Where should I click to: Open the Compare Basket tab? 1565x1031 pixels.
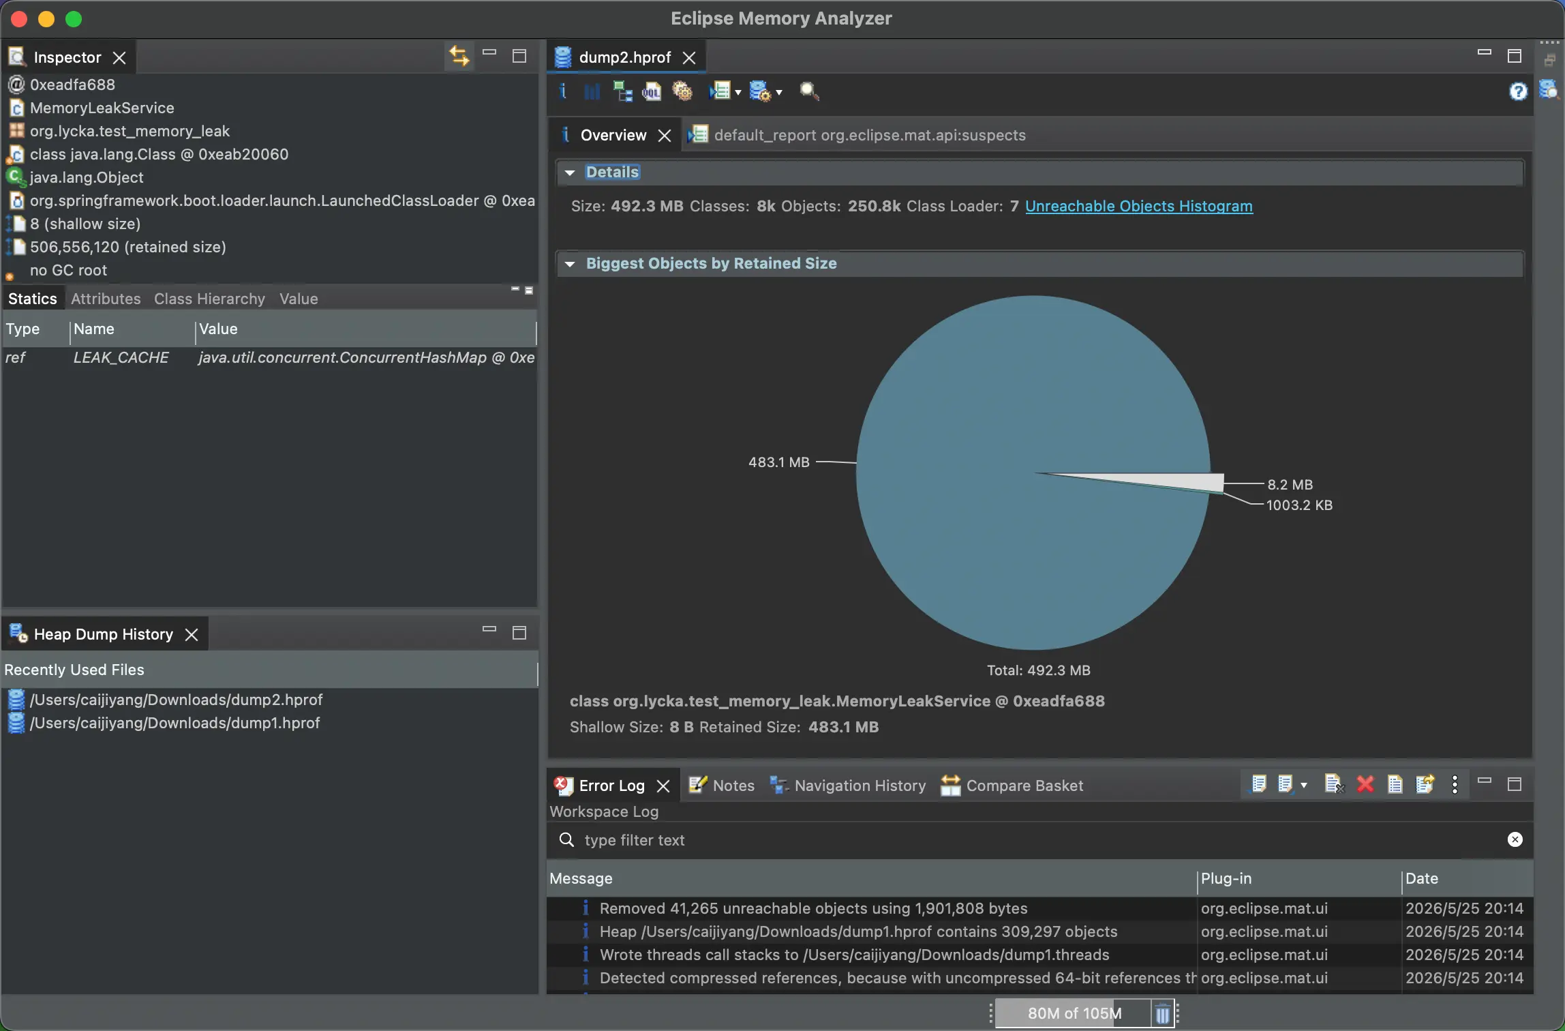pos(1012,786)
